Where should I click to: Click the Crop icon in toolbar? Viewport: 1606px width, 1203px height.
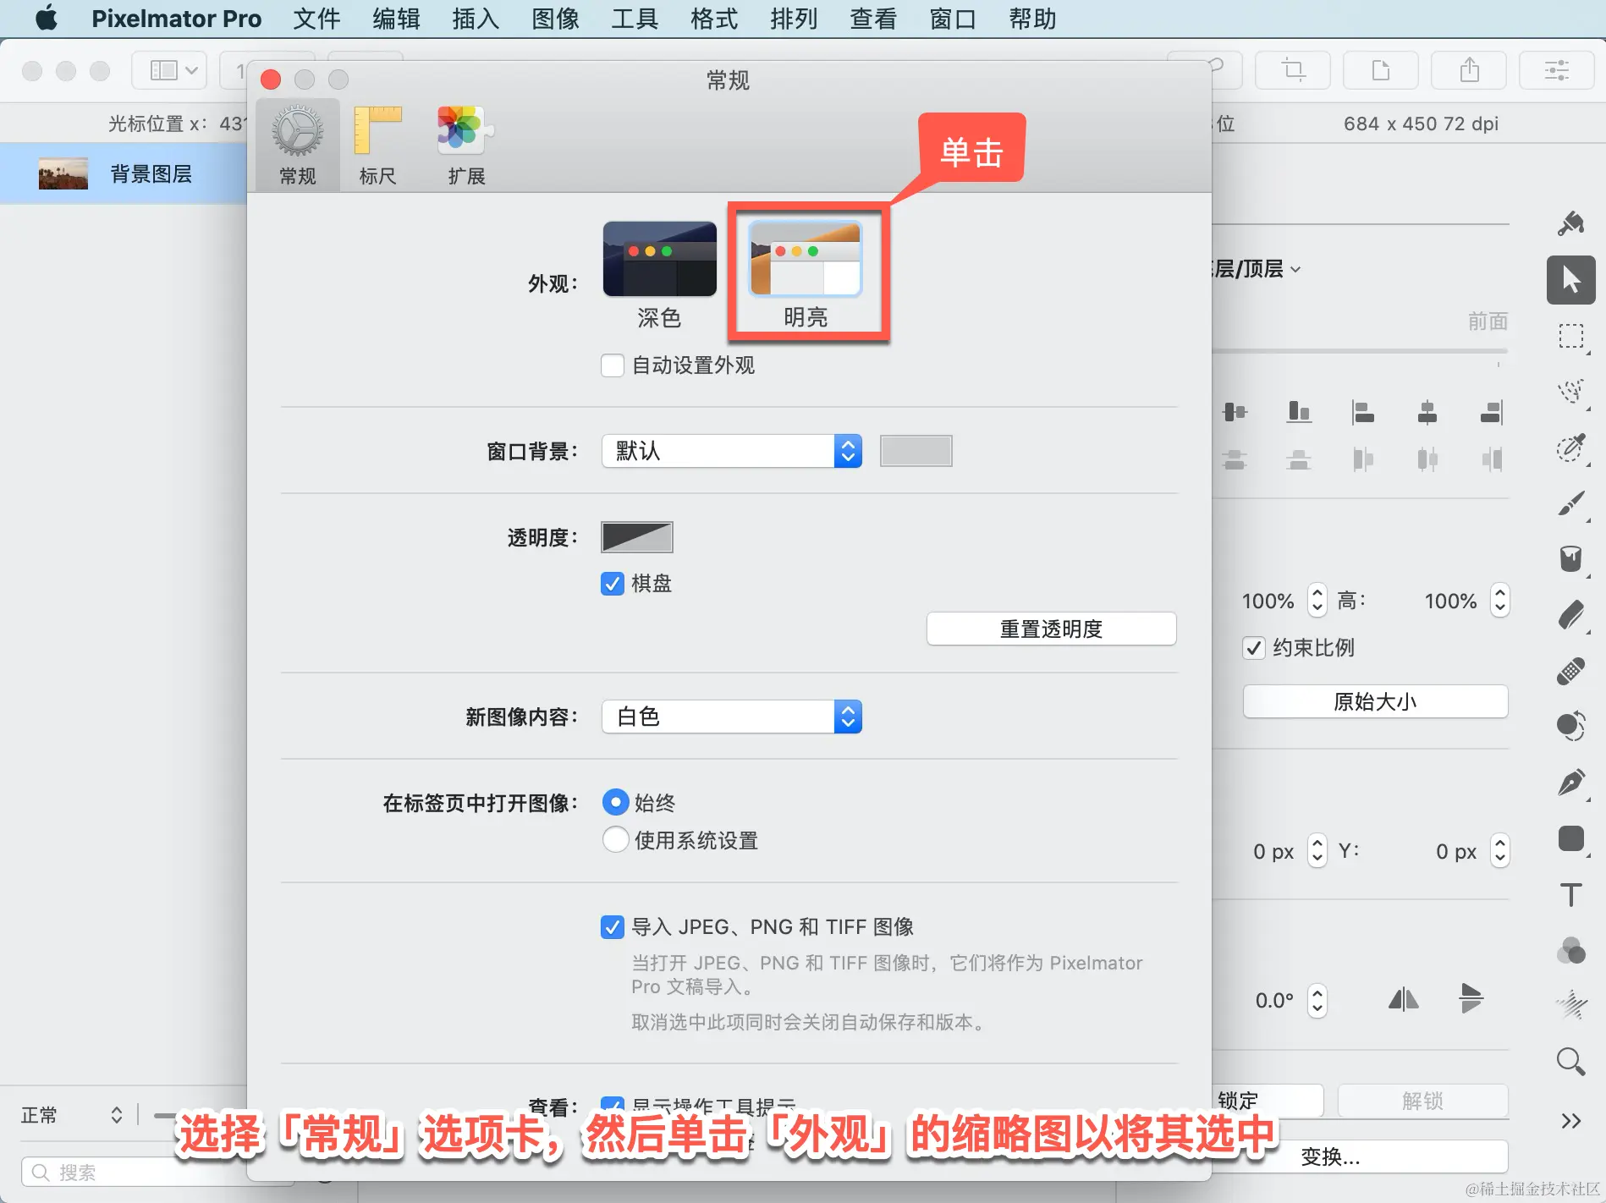point(1293,70)
